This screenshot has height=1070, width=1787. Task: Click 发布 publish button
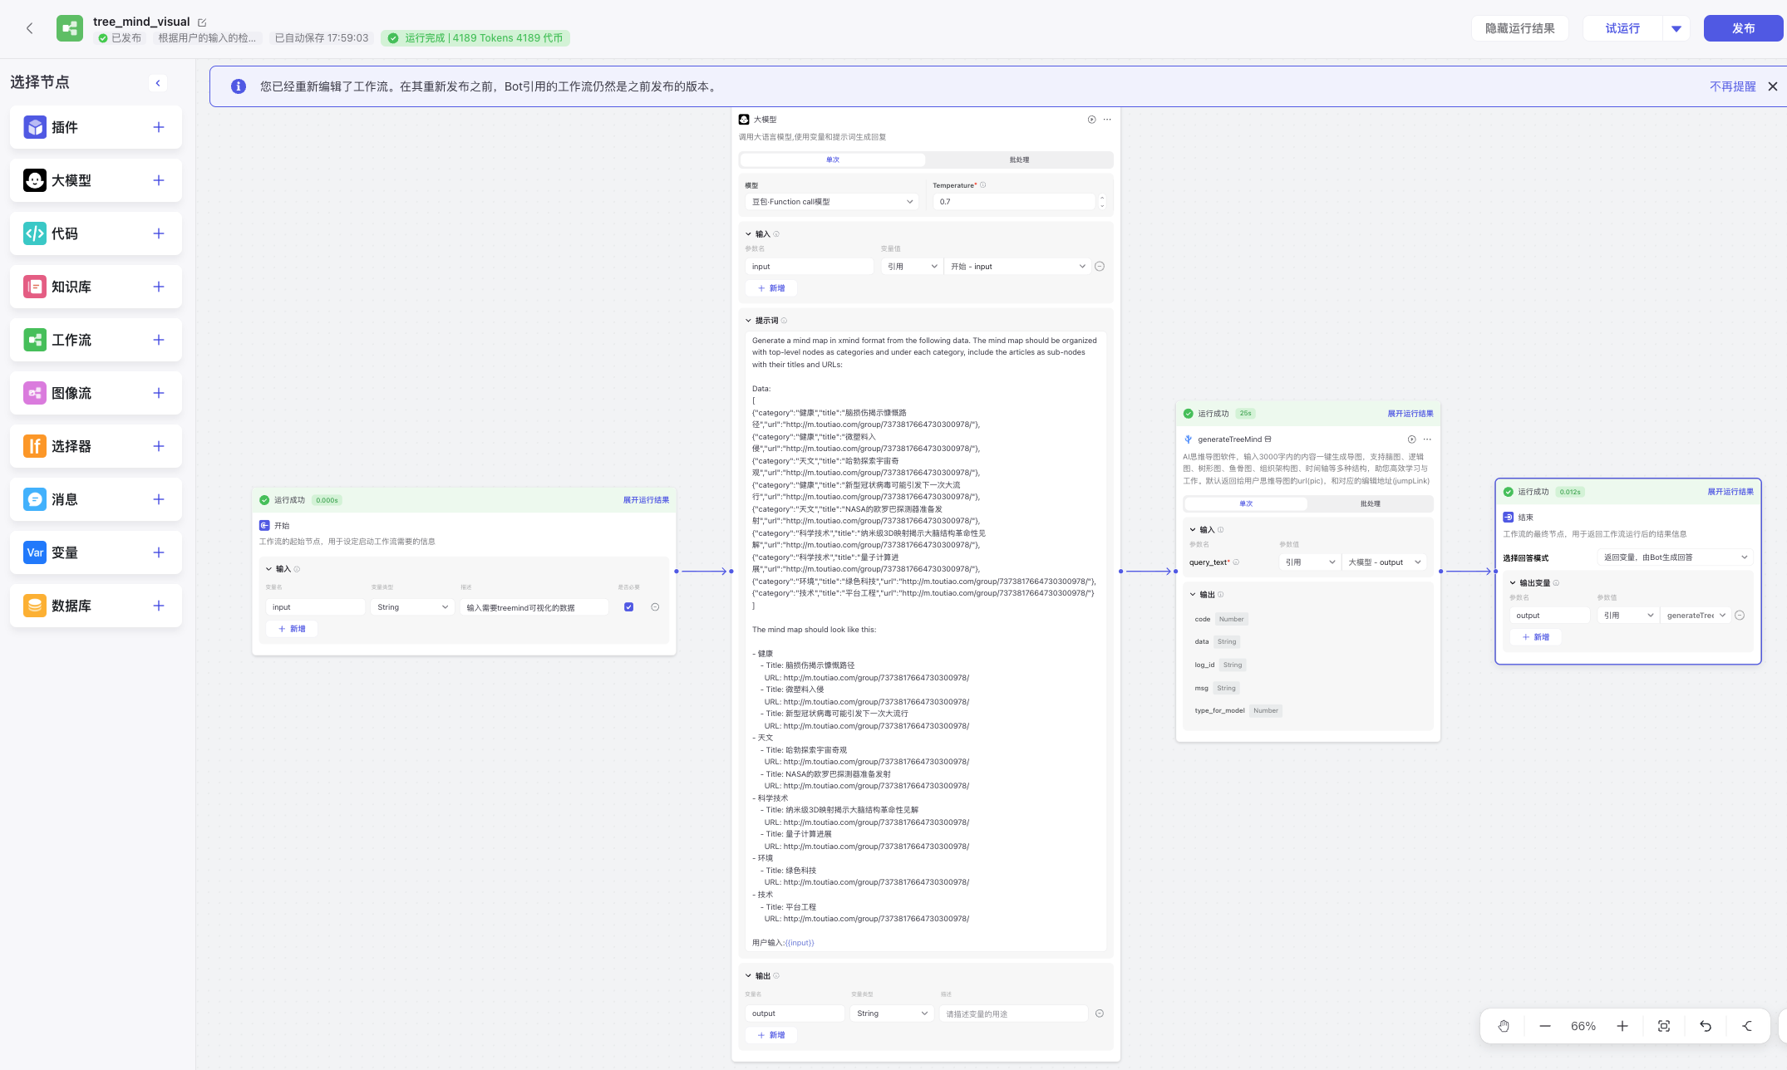click(1743, 28)
